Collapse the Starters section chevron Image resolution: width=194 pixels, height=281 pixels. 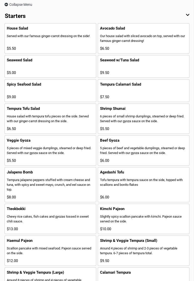coord(187,15)
